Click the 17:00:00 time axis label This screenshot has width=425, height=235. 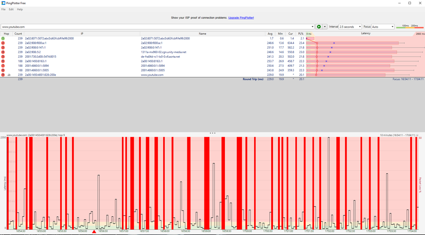pos(247,231)
